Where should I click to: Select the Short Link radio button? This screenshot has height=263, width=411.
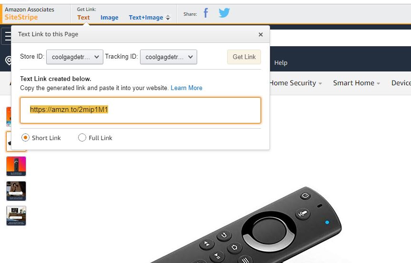click(25, 138)
